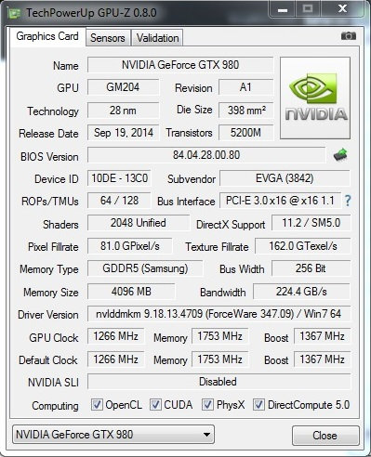Screen dimensions: 371x457
Task: Click the screenshot camera icon
Action: tap(349, 36)
